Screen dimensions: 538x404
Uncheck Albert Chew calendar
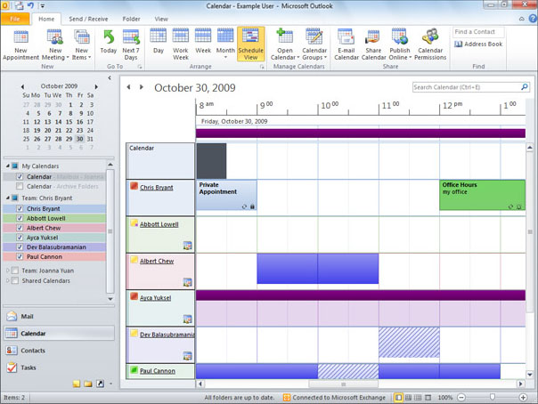(x=20, y=228)
